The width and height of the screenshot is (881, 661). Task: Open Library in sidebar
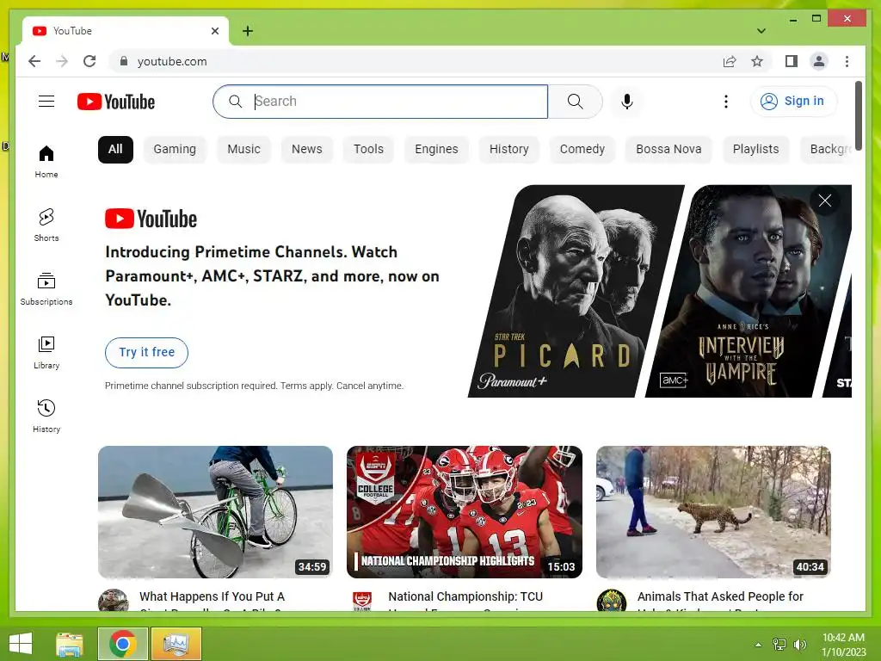point(46,353)
